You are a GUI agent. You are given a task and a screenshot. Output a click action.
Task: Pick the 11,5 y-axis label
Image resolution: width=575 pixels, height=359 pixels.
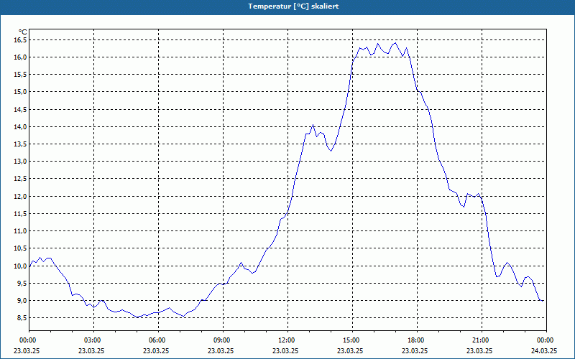point(21,213)
